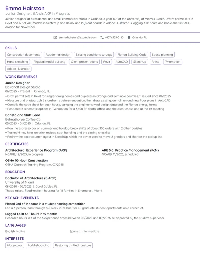200x259 pixels.
Task: Click the SKILLS section heading
Action: 11,48
